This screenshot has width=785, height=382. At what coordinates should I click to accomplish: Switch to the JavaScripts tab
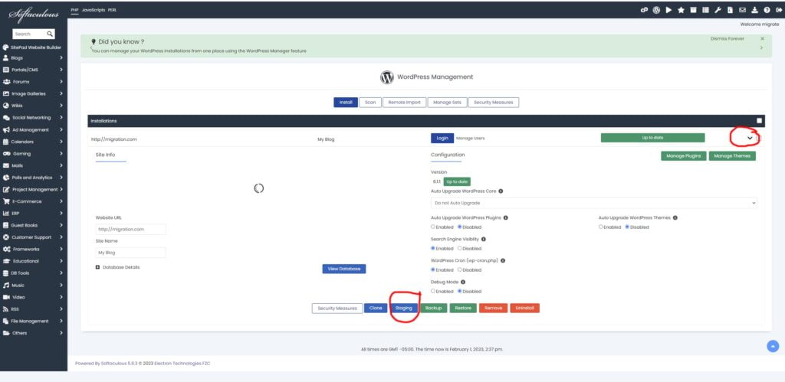(x=93, y=10)
